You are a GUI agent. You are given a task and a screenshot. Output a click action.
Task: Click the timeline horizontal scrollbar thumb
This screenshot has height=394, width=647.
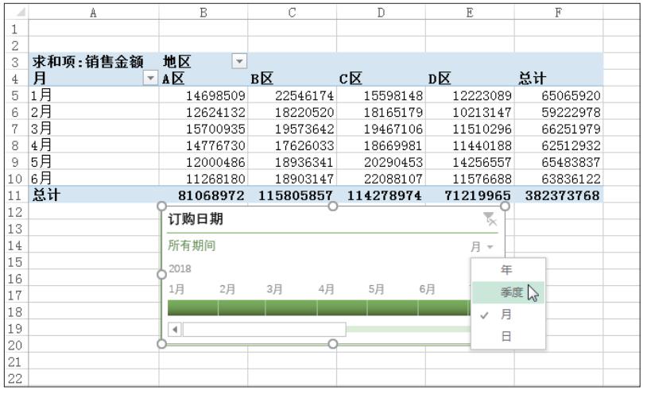[264, 329]
